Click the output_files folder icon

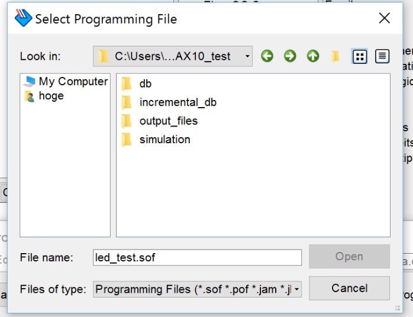pos(127,121)
